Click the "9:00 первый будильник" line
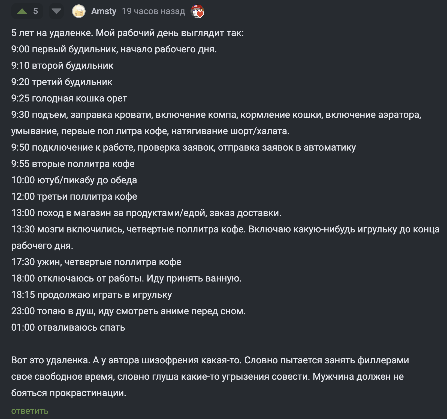 (114, 49)
